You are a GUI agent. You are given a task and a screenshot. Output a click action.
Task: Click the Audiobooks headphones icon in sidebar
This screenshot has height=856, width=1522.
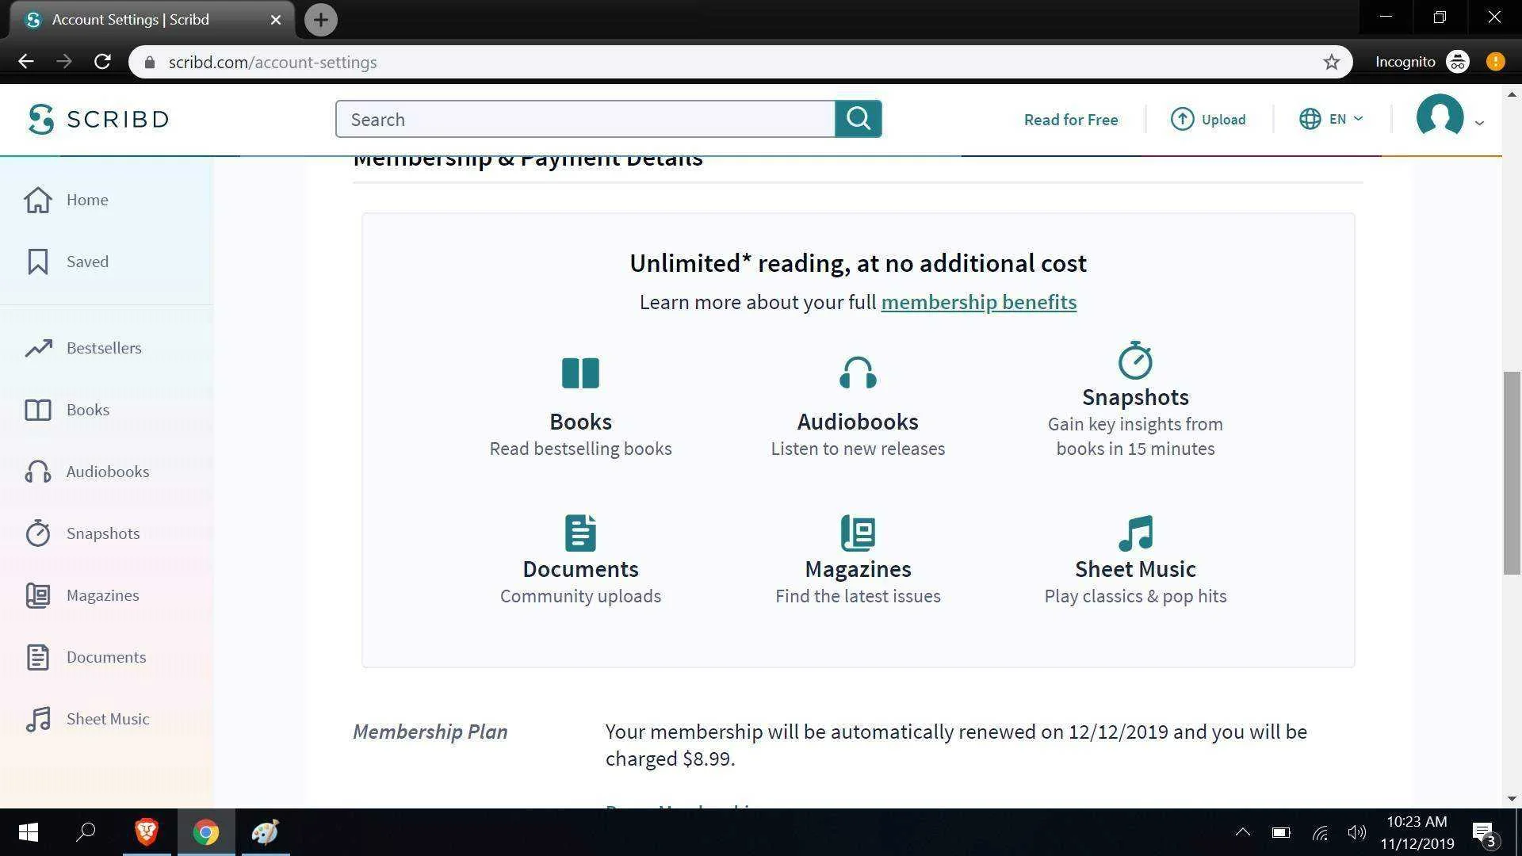point(38,472)
